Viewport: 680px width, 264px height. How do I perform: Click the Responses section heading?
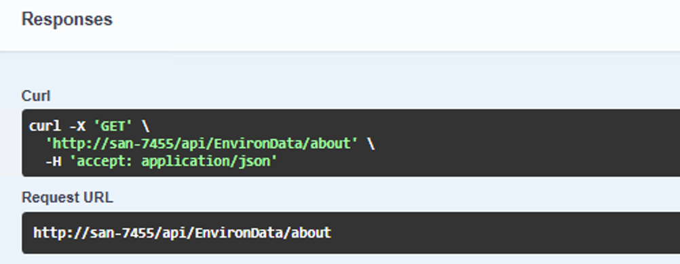tap(67, 20)
